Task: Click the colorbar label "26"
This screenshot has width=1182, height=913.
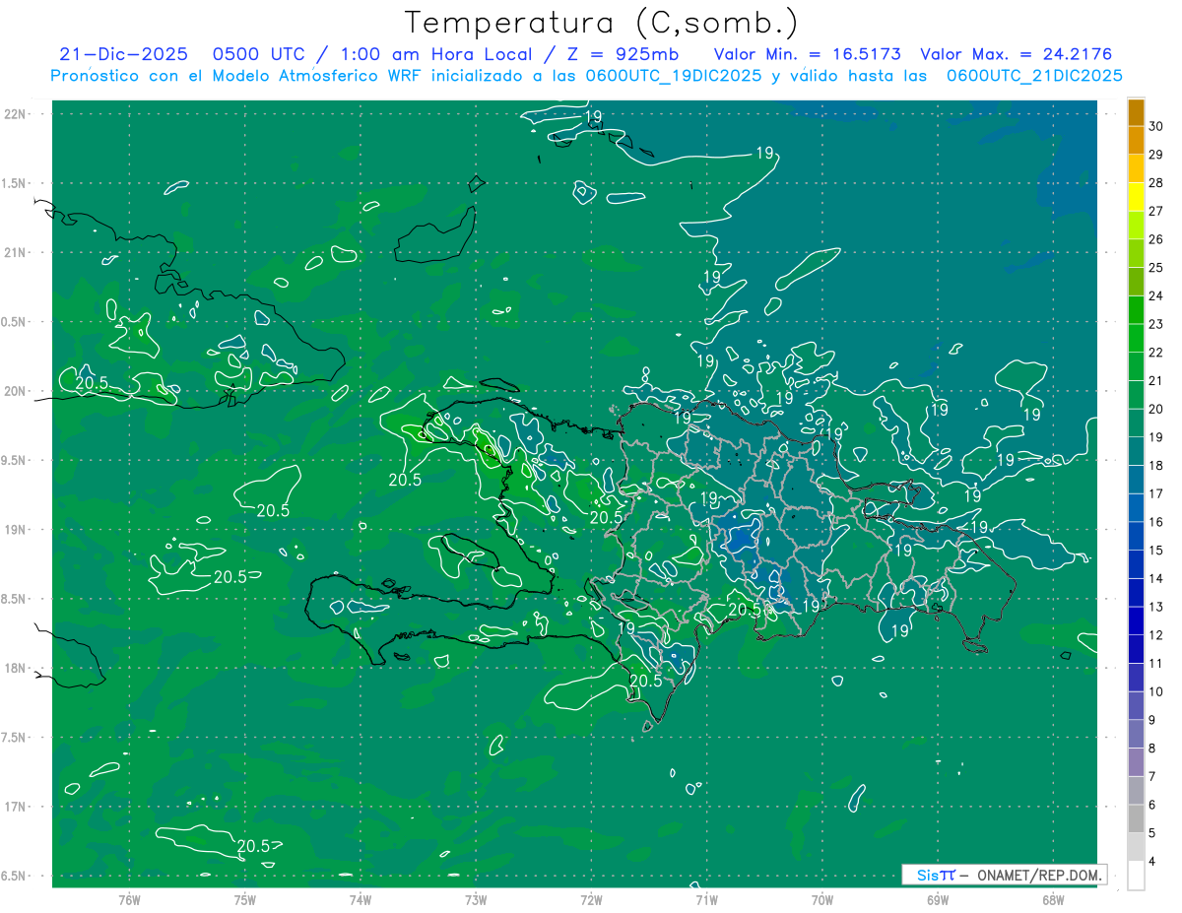Action: (x=1156, y=239)
